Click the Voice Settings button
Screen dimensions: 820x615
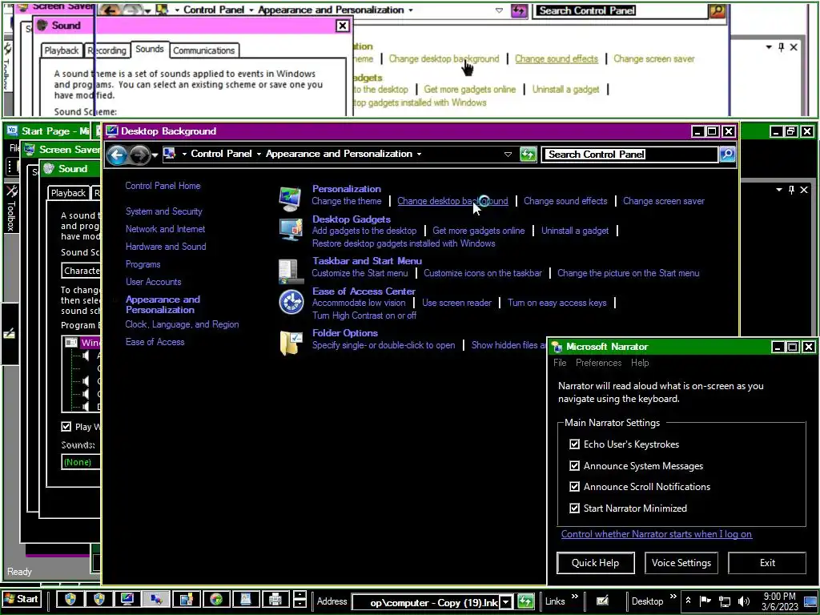(x=681, y=563)
